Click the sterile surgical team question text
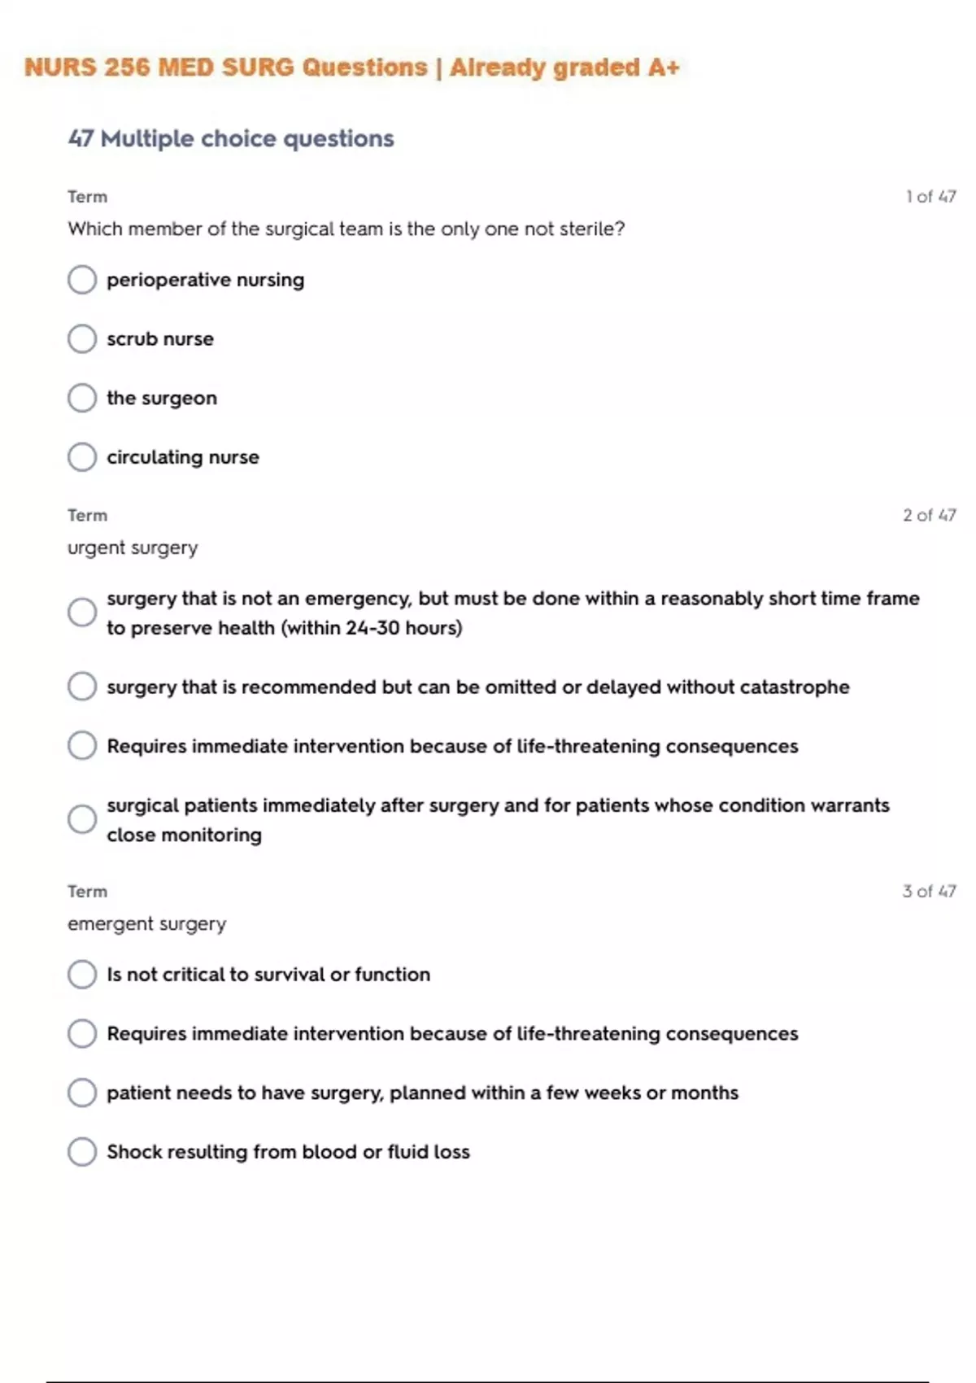The image size is (976, 1383). pyautogui.click(x=346, y=229)
